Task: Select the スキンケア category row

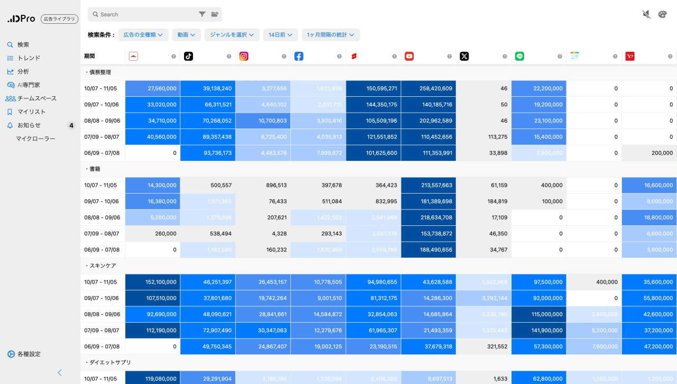Action: point(379,266)
